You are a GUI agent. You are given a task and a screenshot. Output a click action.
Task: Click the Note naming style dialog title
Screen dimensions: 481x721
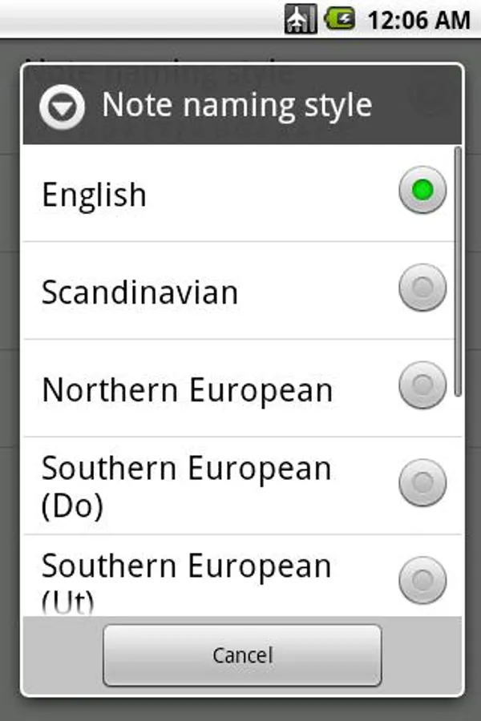pos(237,105)
